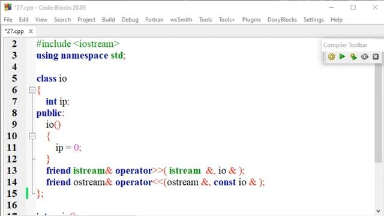Click the vertical scrollbar thumb in editor
This screenshot has height=216, width=384.
click(379, 113)
